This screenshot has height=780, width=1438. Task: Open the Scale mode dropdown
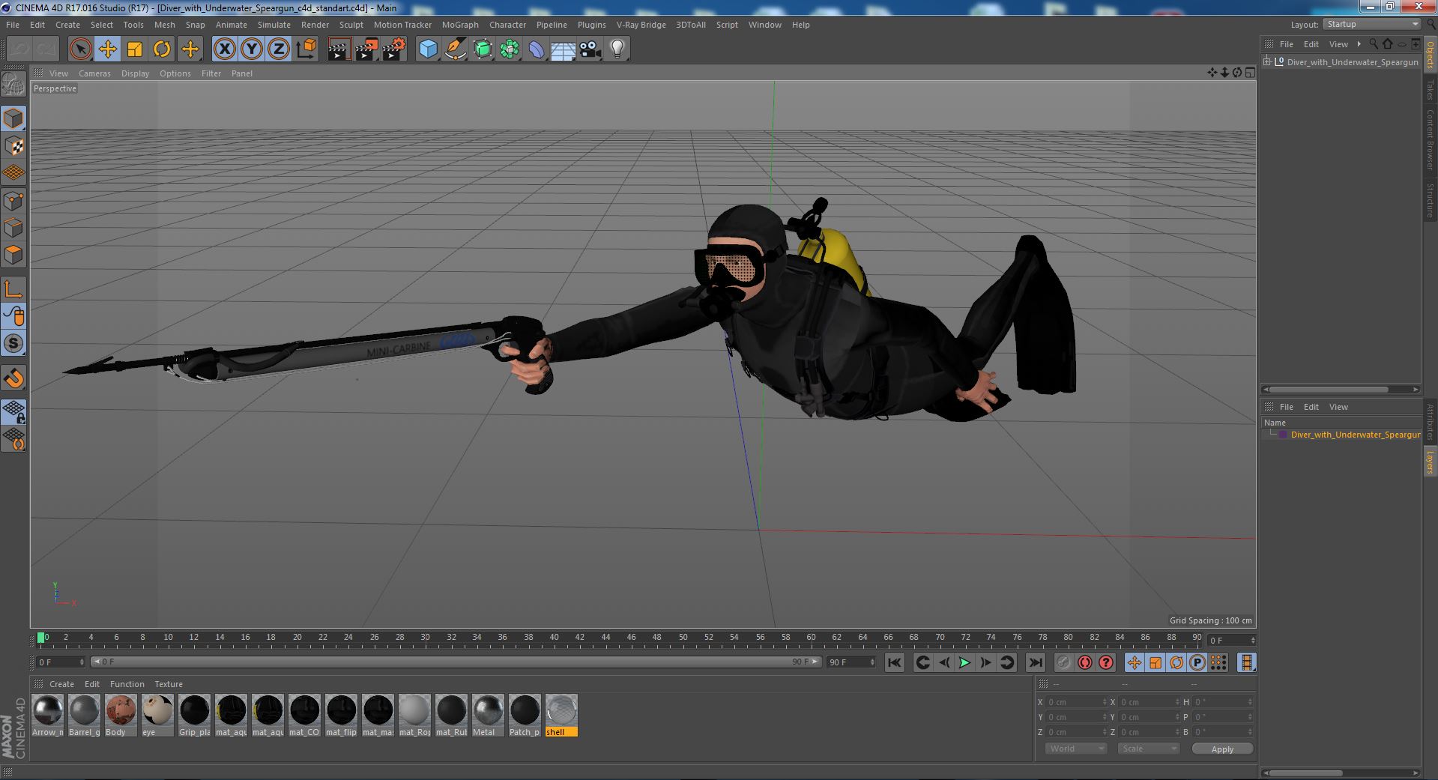coord(1148,749)
